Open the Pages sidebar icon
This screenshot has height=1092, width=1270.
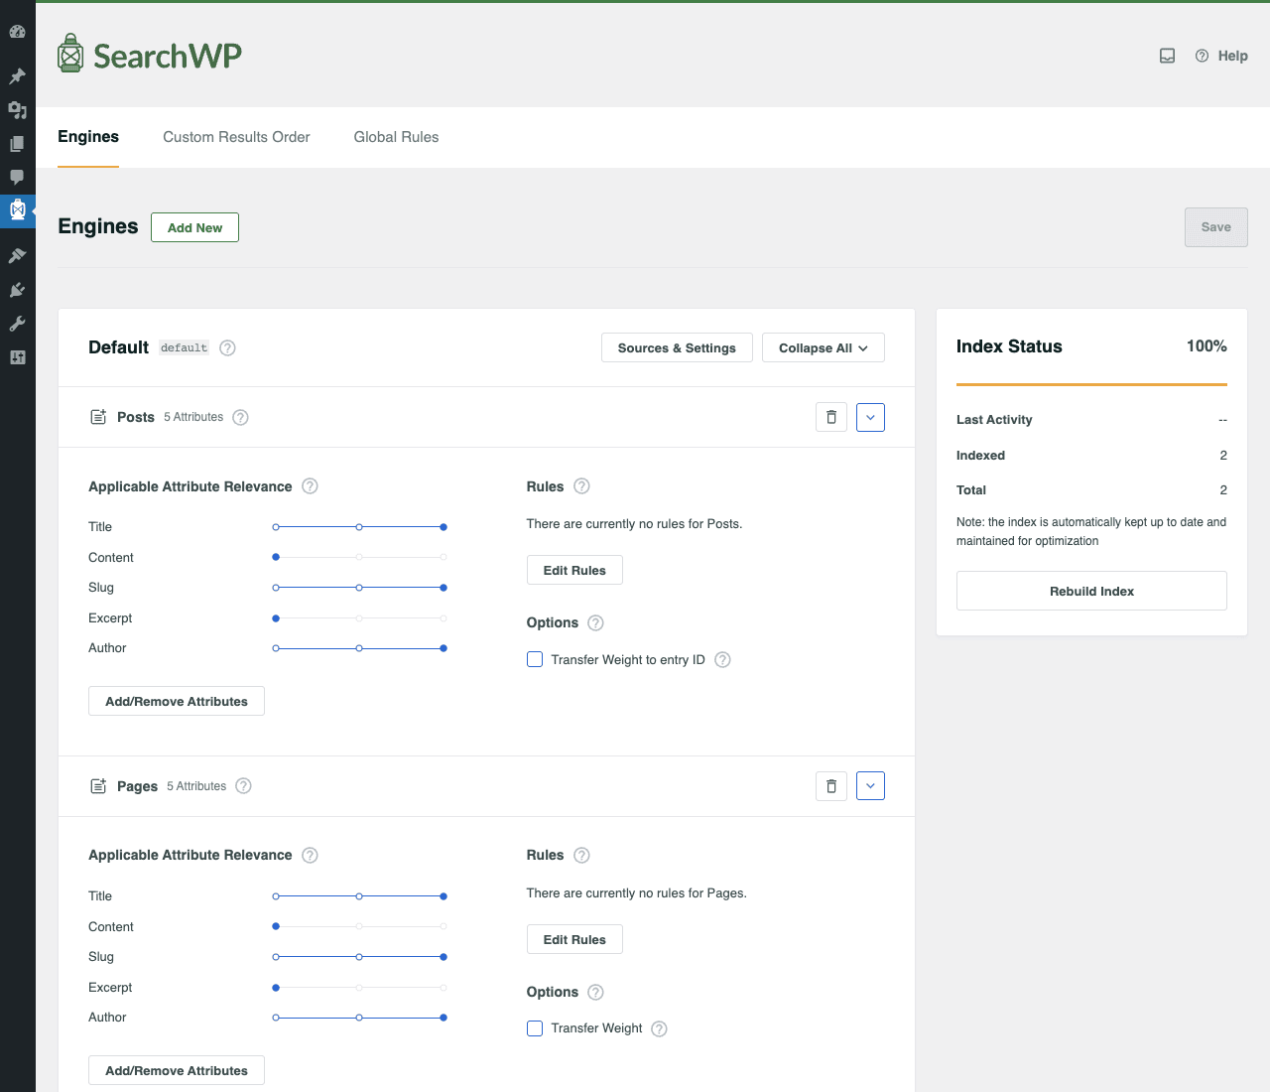coord(17,144)
